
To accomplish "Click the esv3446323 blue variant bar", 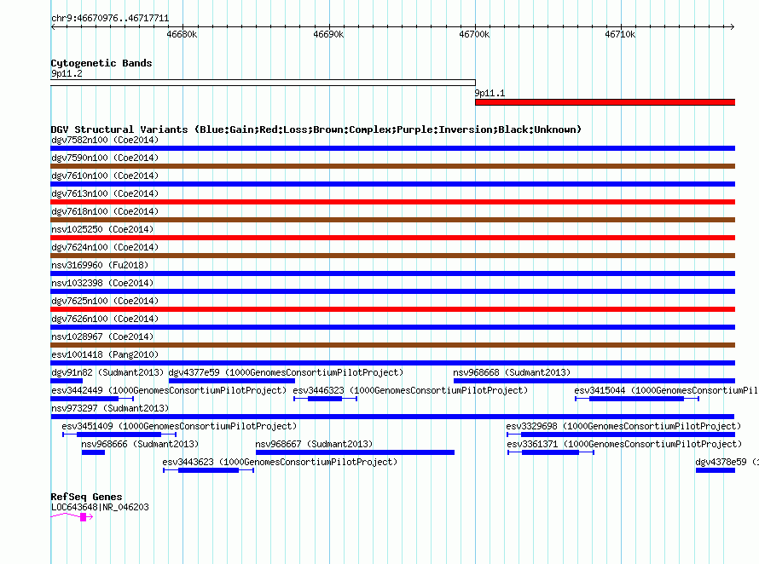I will click(x=325, y=399).
